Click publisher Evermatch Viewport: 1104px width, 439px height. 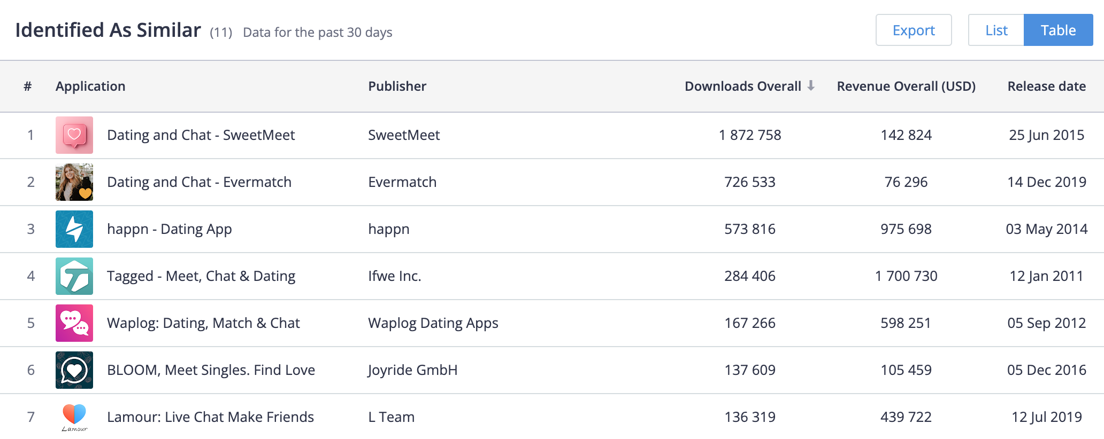coord(402,182)
